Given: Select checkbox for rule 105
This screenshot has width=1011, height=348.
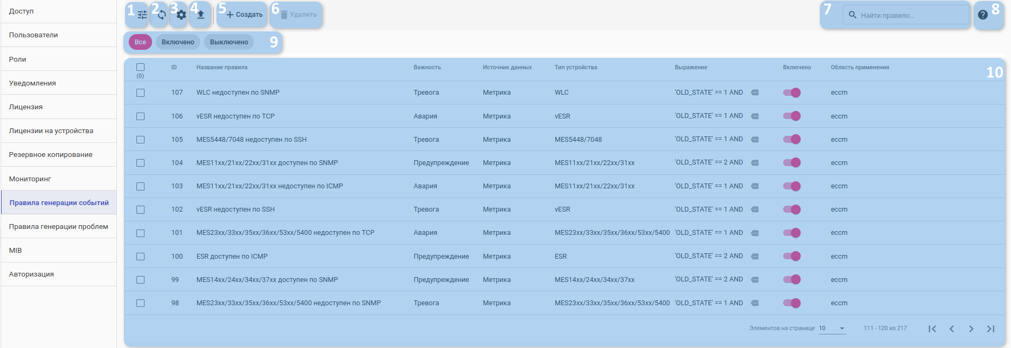Looking at the screenshot, I should [x=140, y=140].
